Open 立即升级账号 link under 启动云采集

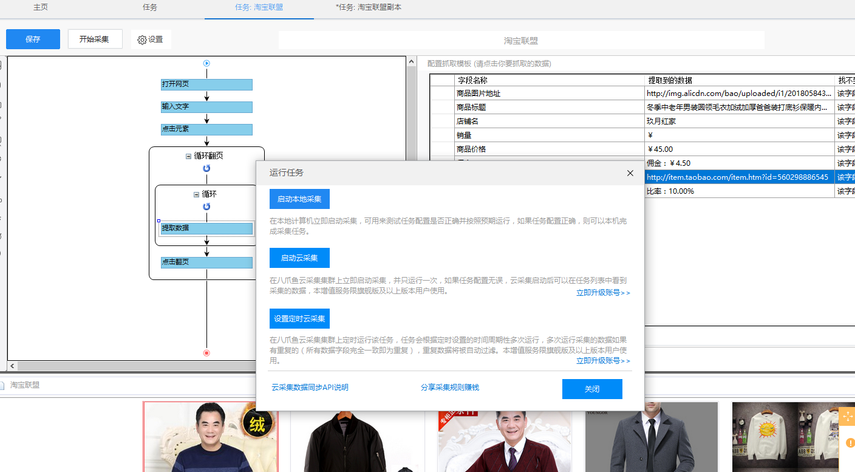click(603, 293)
